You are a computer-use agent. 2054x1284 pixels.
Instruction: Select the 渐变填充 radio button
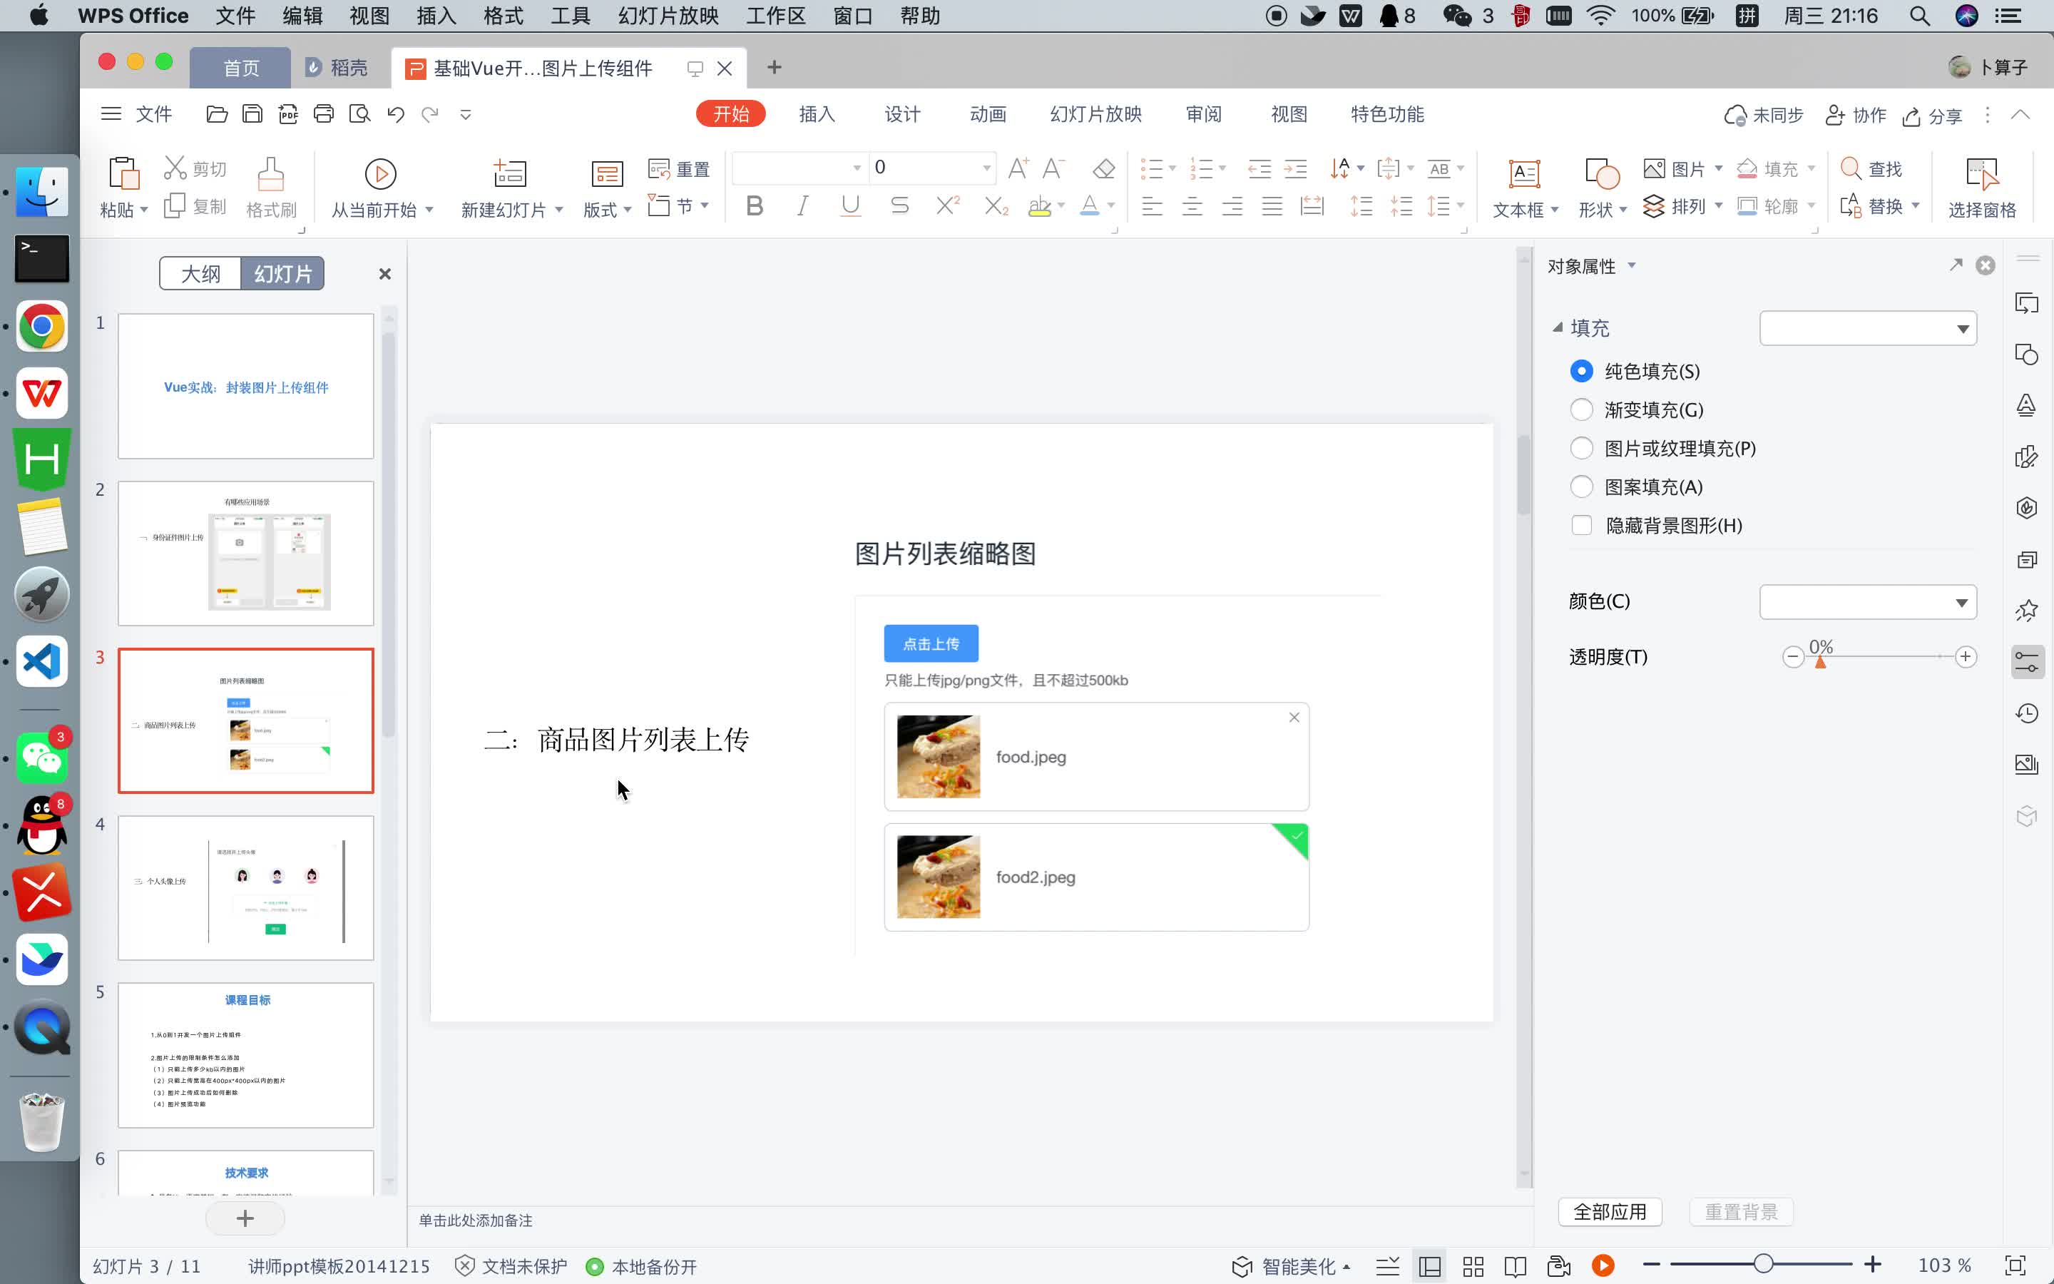[1582, 409]
